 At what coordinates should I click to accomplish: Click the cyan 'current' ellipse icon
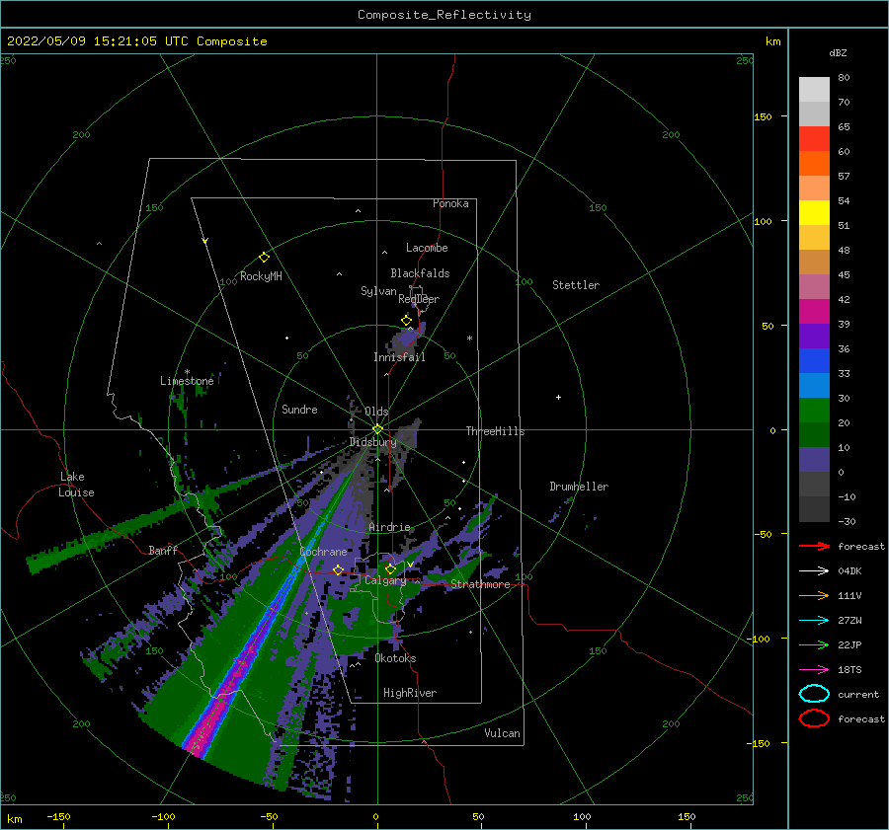pos(814,694)
